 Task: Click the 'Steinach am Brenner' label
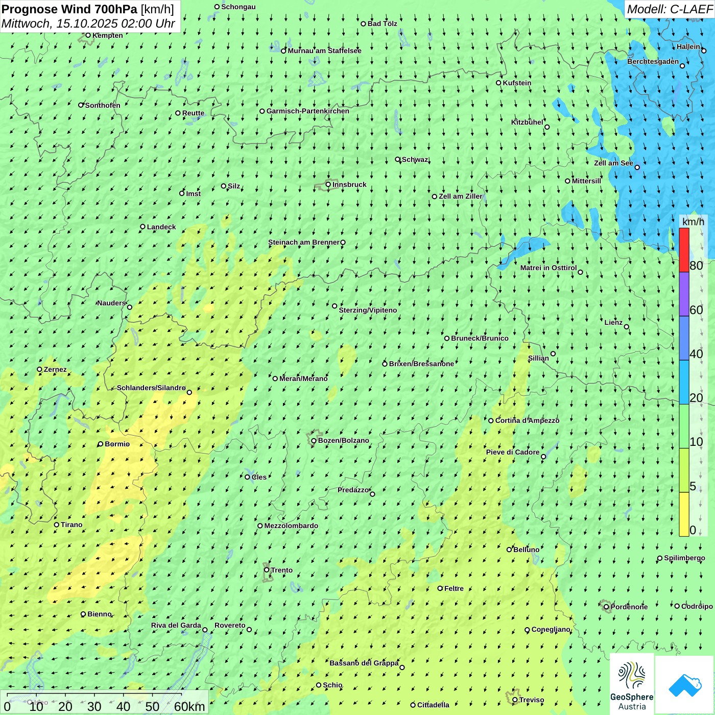pos(304,242)
